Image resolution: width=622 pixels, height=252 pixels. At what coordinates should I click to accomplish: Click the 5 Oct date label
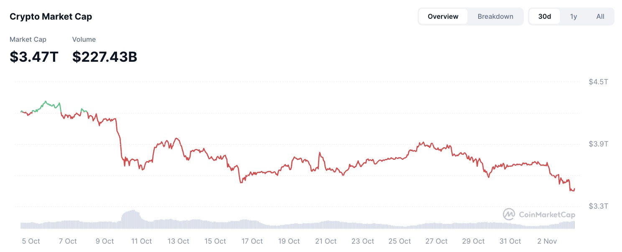click(x=31, y=241)
